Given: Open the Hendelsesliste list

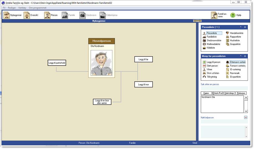Looking at the screenshot, I should point(235,33).
